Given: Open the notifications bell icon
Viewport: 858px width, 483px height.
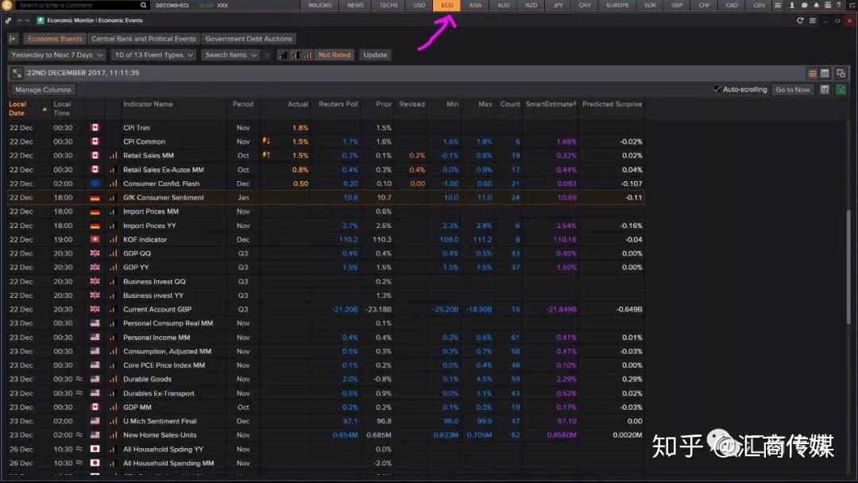Looking at the screenshot, I should [816, 5].
